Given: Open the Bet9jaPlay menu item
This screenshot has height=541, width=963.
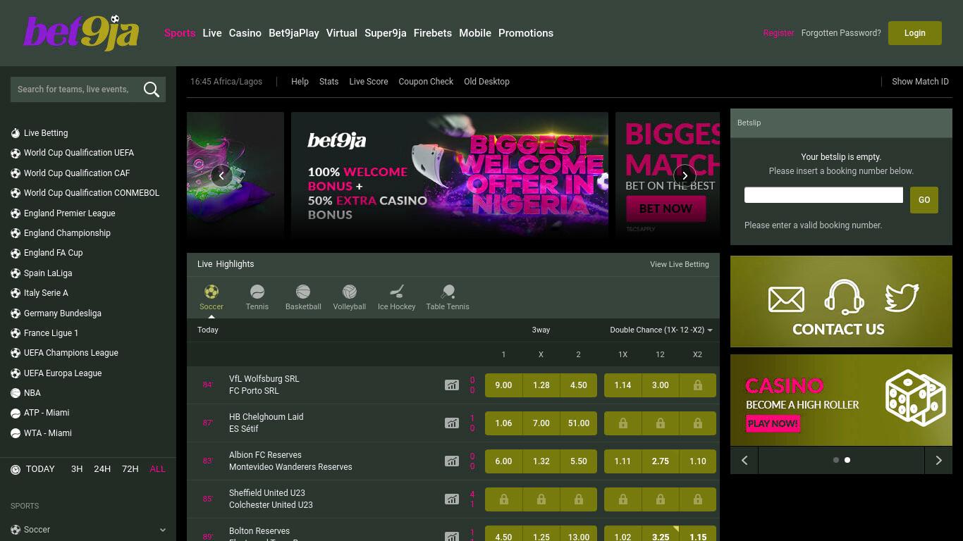Looking at the screenshot, I should click(x=294, y=33).
